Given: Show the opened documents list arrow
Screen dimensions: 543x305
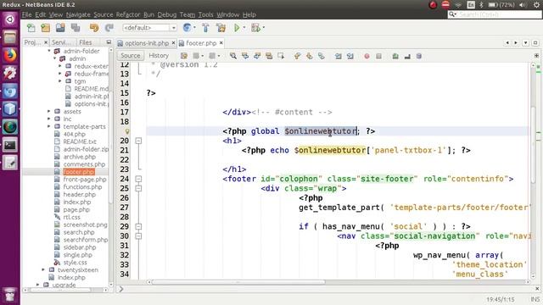Looking at the screenshot, I should click(x=526, y=42).
